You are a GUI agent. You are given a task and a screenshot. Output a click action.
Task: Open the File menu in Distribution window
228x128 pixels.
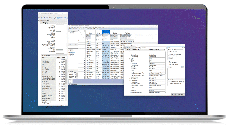(40, 15)
